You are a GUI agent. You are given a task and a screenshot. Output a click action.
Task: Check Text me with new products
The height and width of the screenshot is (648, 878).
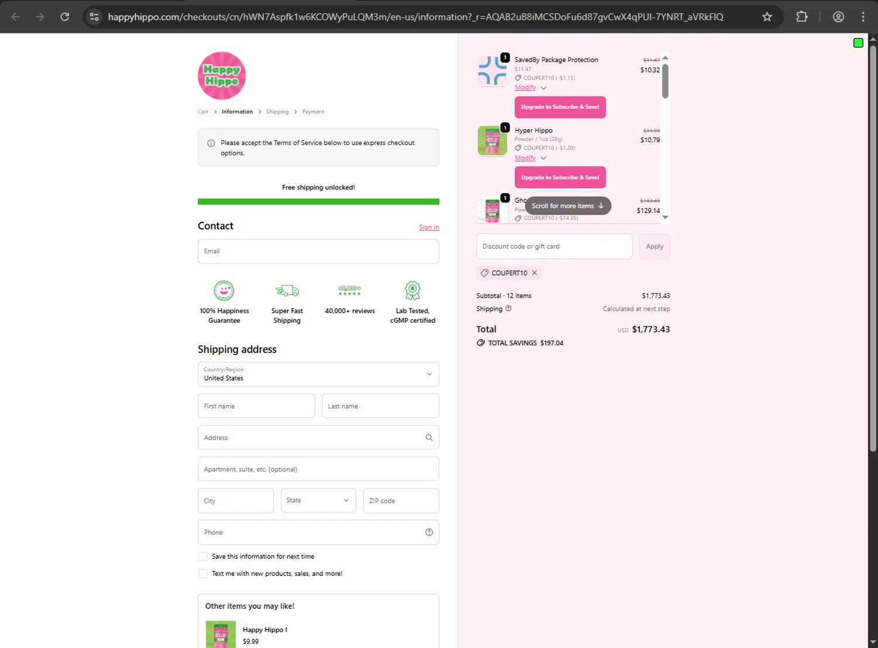pos(203,574)
